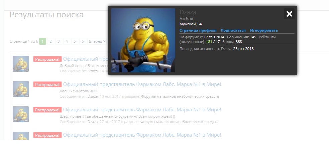
Task: Go to results page 6
Action: tap(83, 41)
